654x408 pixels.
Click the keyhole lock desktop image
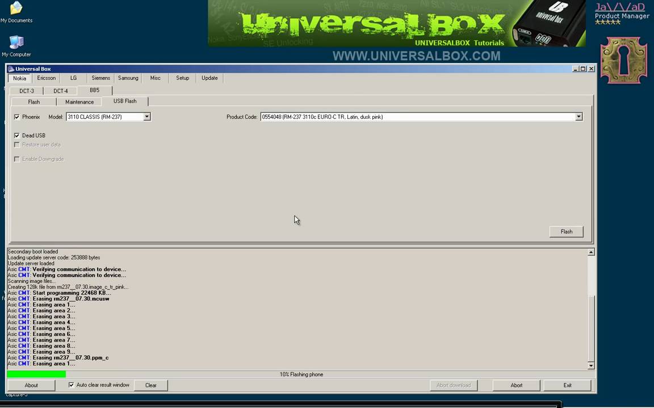623,60
